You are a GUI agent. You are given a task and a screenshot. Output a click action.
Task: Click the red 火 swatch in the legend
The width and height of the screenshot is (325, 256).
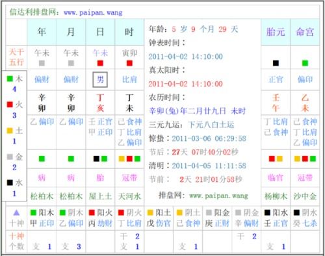(x=10, y=105)
